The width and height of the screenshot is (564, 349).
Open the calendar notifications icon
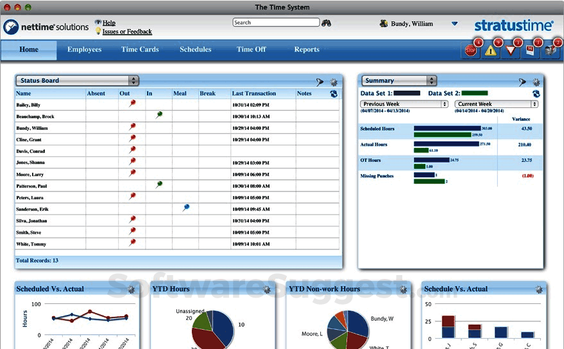(x=530, y=50)
